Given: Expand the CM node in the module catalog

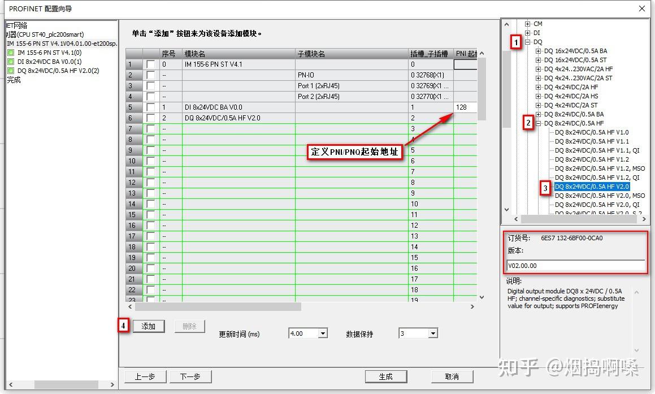Looking at the screenshot, I should [x=528, y=24].
